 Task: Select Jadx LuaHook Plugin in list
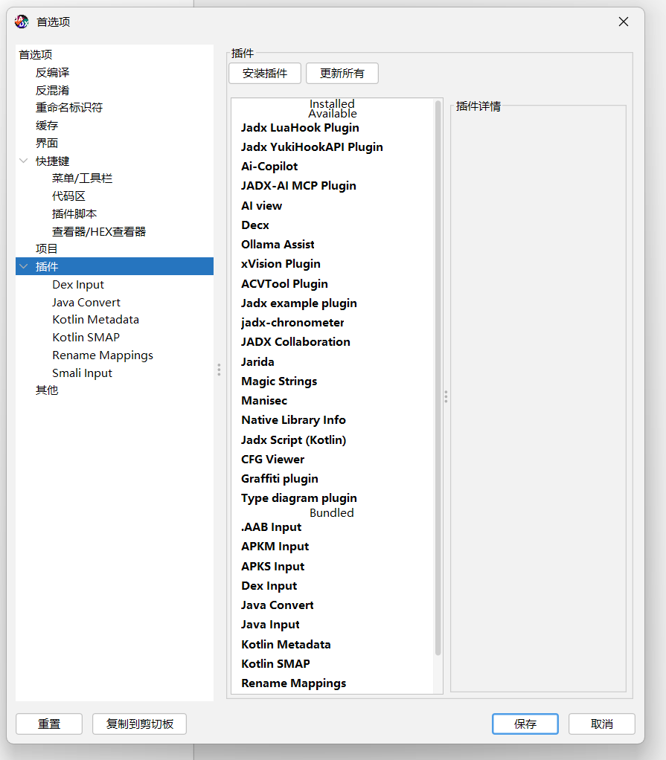click(300, 128)
